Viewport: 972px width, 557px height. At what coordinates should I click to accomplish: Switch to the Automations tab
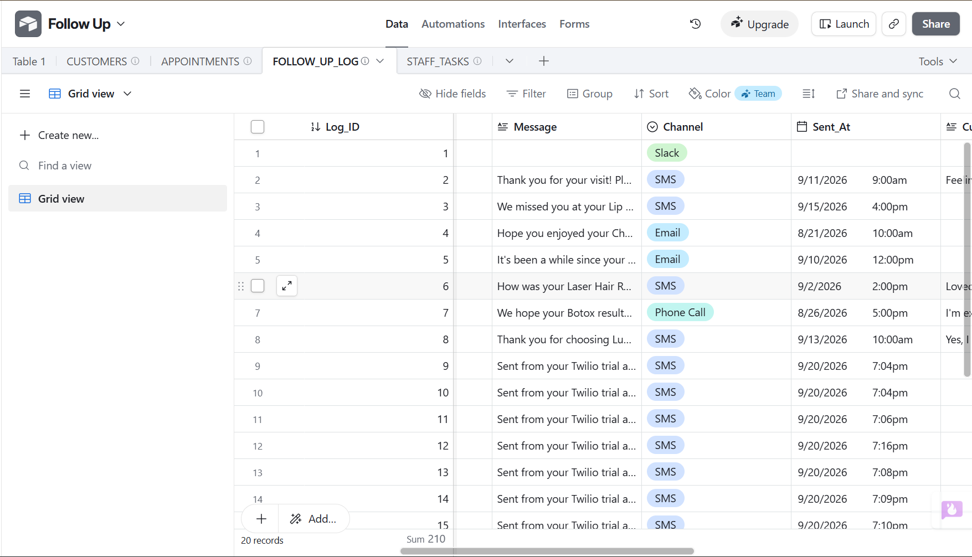click(453, 24)
